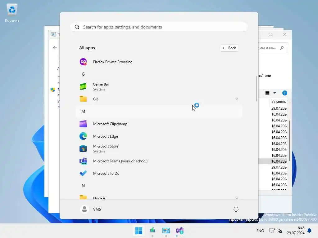
Task: Click the VM6 user name
Action: coord(97,209)
